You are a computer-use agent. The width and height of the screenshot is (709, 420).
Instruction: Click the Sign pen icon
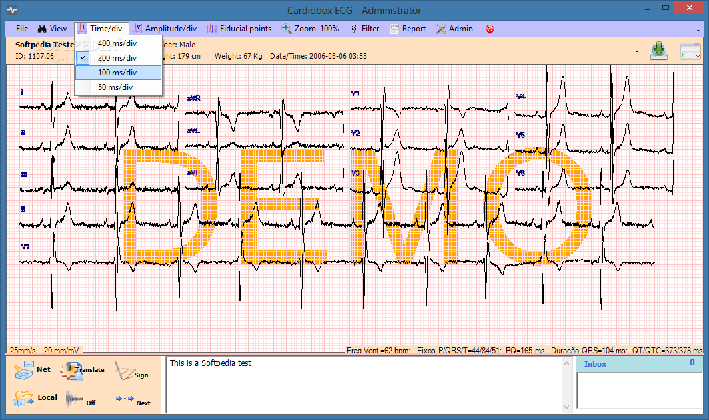(123, 371)
